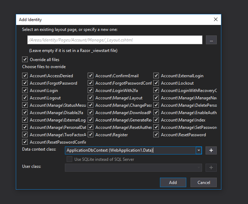Click the browse layout page ellipsis button

click(211, 40)
